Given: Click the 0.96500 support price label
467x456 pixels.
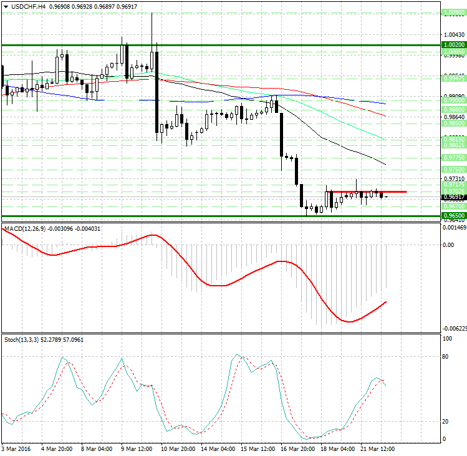Looking at the screenshot, I should click(454, 215).
